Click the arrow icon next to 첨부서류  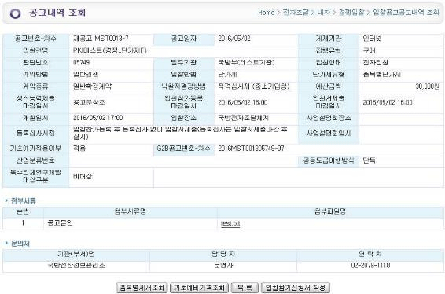click(x=6, y=200)
